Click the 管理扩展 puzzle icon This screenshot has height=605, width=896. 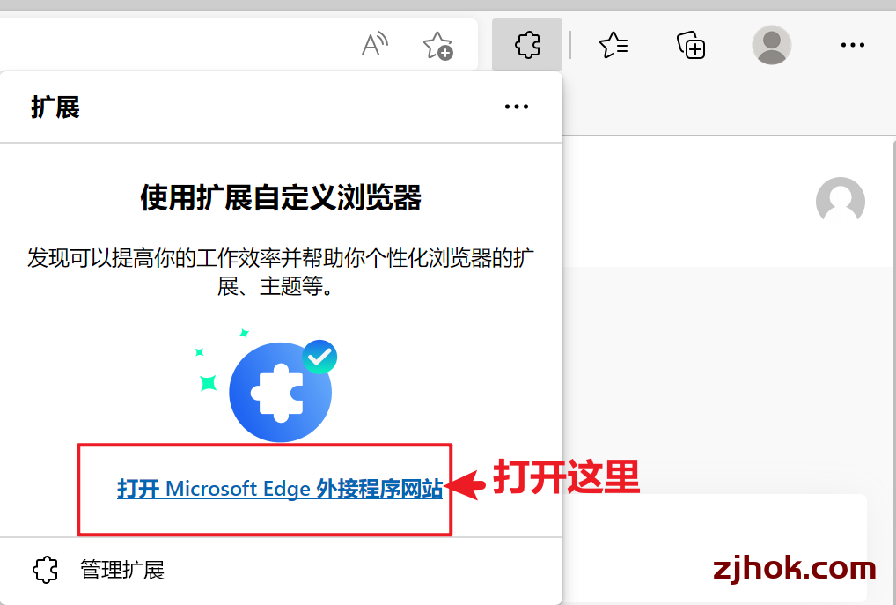click(46, 570)
